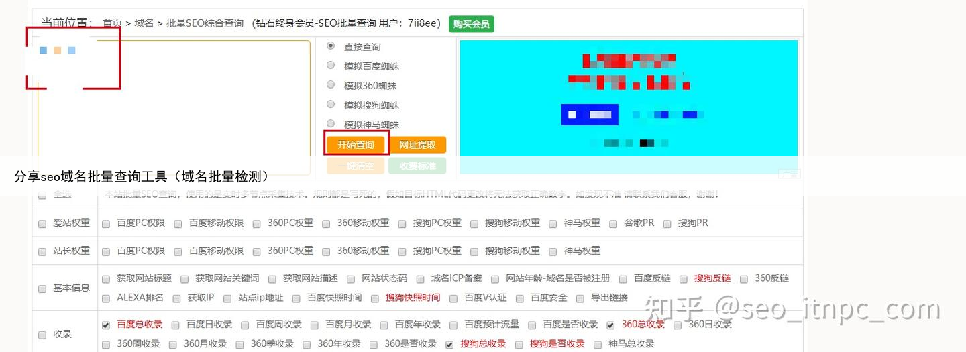Choose the 模拟百度蜘蛛 radio option
Image resolution: width=966 pixels, height=352 pixels.
[331, 66]
